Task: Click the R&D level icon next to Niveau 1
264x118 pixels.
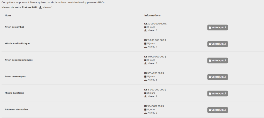Action: pos(40,7)
